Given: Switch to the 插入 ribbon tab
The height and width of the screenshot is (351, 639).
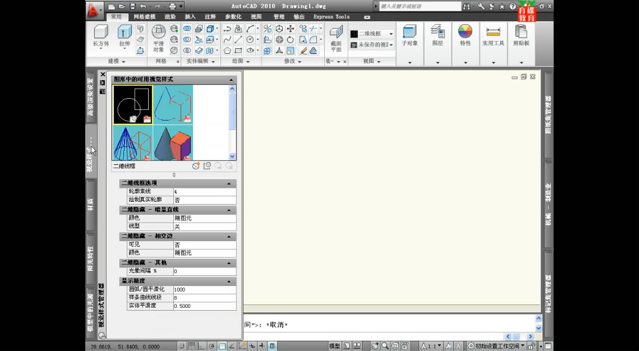Looking at the screenshot, I should (190, 17).
